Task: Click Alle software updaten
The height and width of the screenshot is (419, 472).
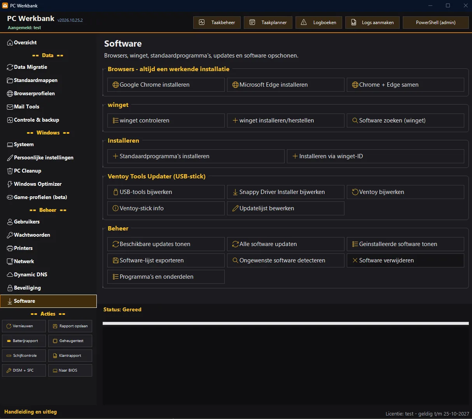Action: (x=286, y=244)
